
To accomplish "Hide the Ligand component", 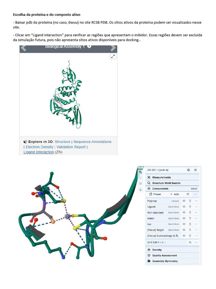I will (184, 207).
